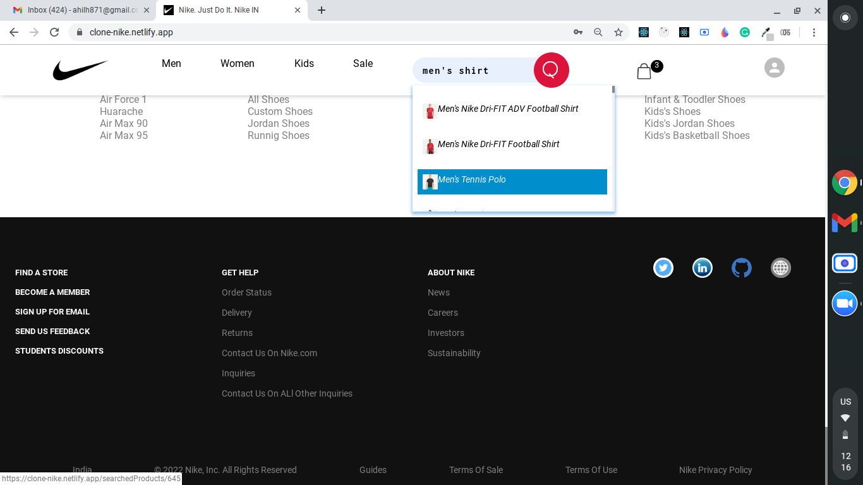The height and width of the screenshot is (485, 863).
Task: Select Men's Tennis Polo result
Action: [512, 182]
